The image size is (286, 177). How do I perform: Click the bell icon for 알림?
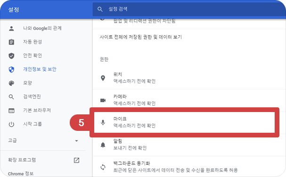[103, 145]
